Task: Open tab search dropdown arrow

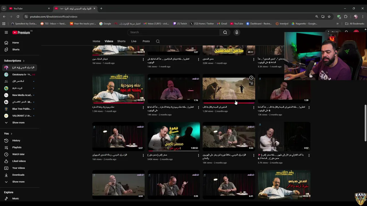Action: tap(4, 8)
